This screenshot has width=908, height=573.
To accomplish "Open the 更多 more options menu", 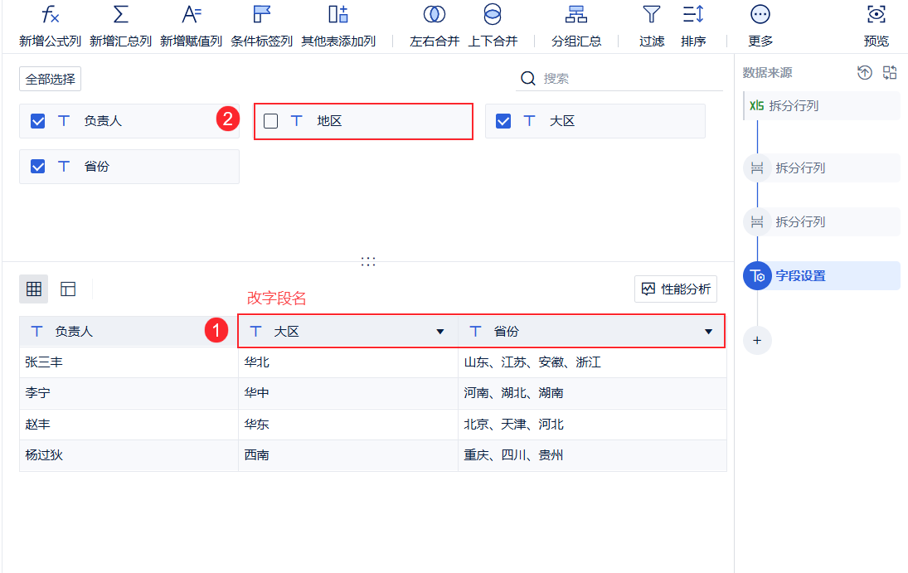I will 760,25.
